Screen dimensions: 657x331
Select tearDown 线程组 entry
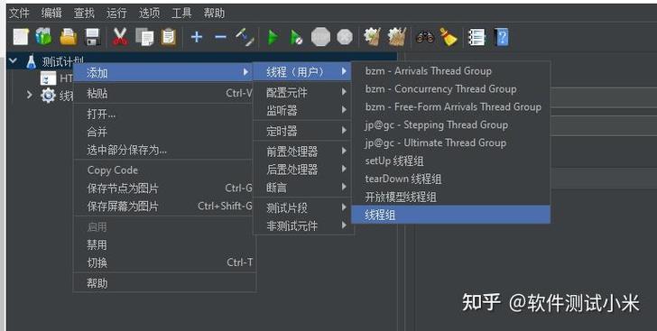click(x=451, y=179)
